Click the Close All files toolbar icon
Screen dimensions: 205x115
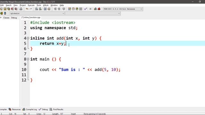pyautogui.click(x=16, y=9)
